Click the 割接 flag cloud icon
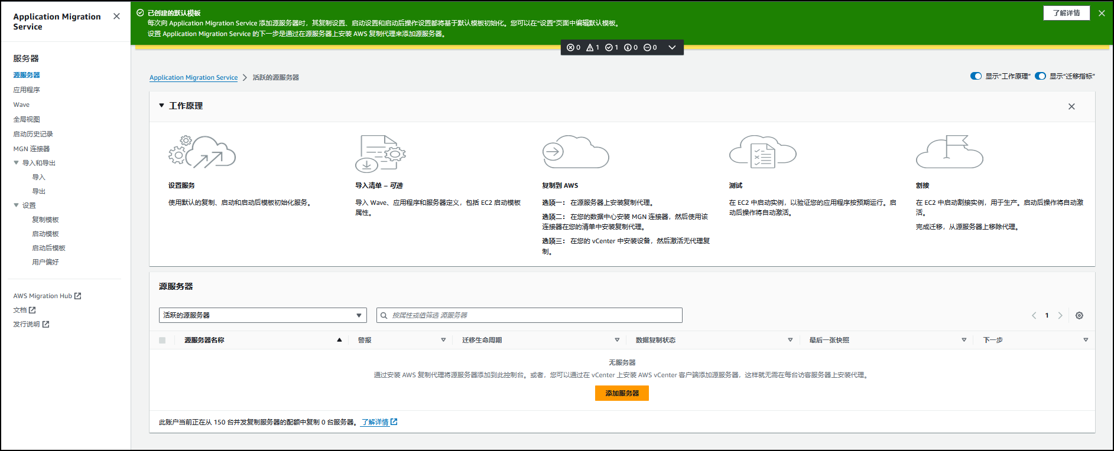Viewport: 1114px width, 451px height. coord(950,152)
